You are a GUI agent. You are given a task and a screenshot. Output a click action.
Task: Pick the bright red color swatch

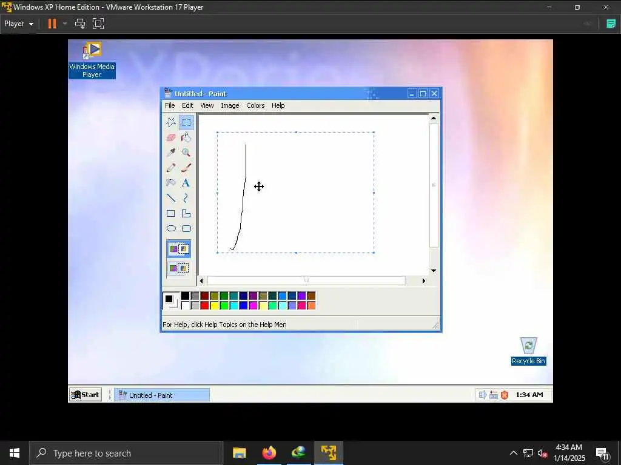204,305
